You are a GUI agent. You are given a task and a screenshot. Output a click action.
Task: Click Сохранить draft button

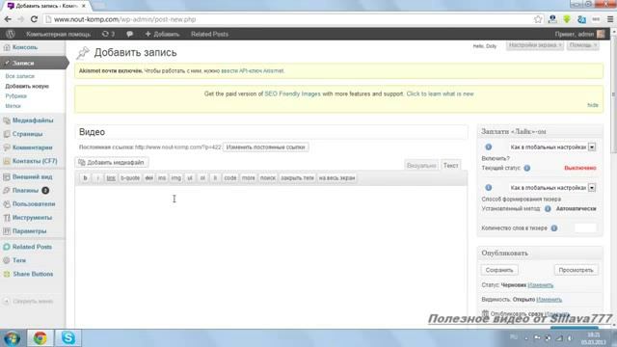pos(499,270)
